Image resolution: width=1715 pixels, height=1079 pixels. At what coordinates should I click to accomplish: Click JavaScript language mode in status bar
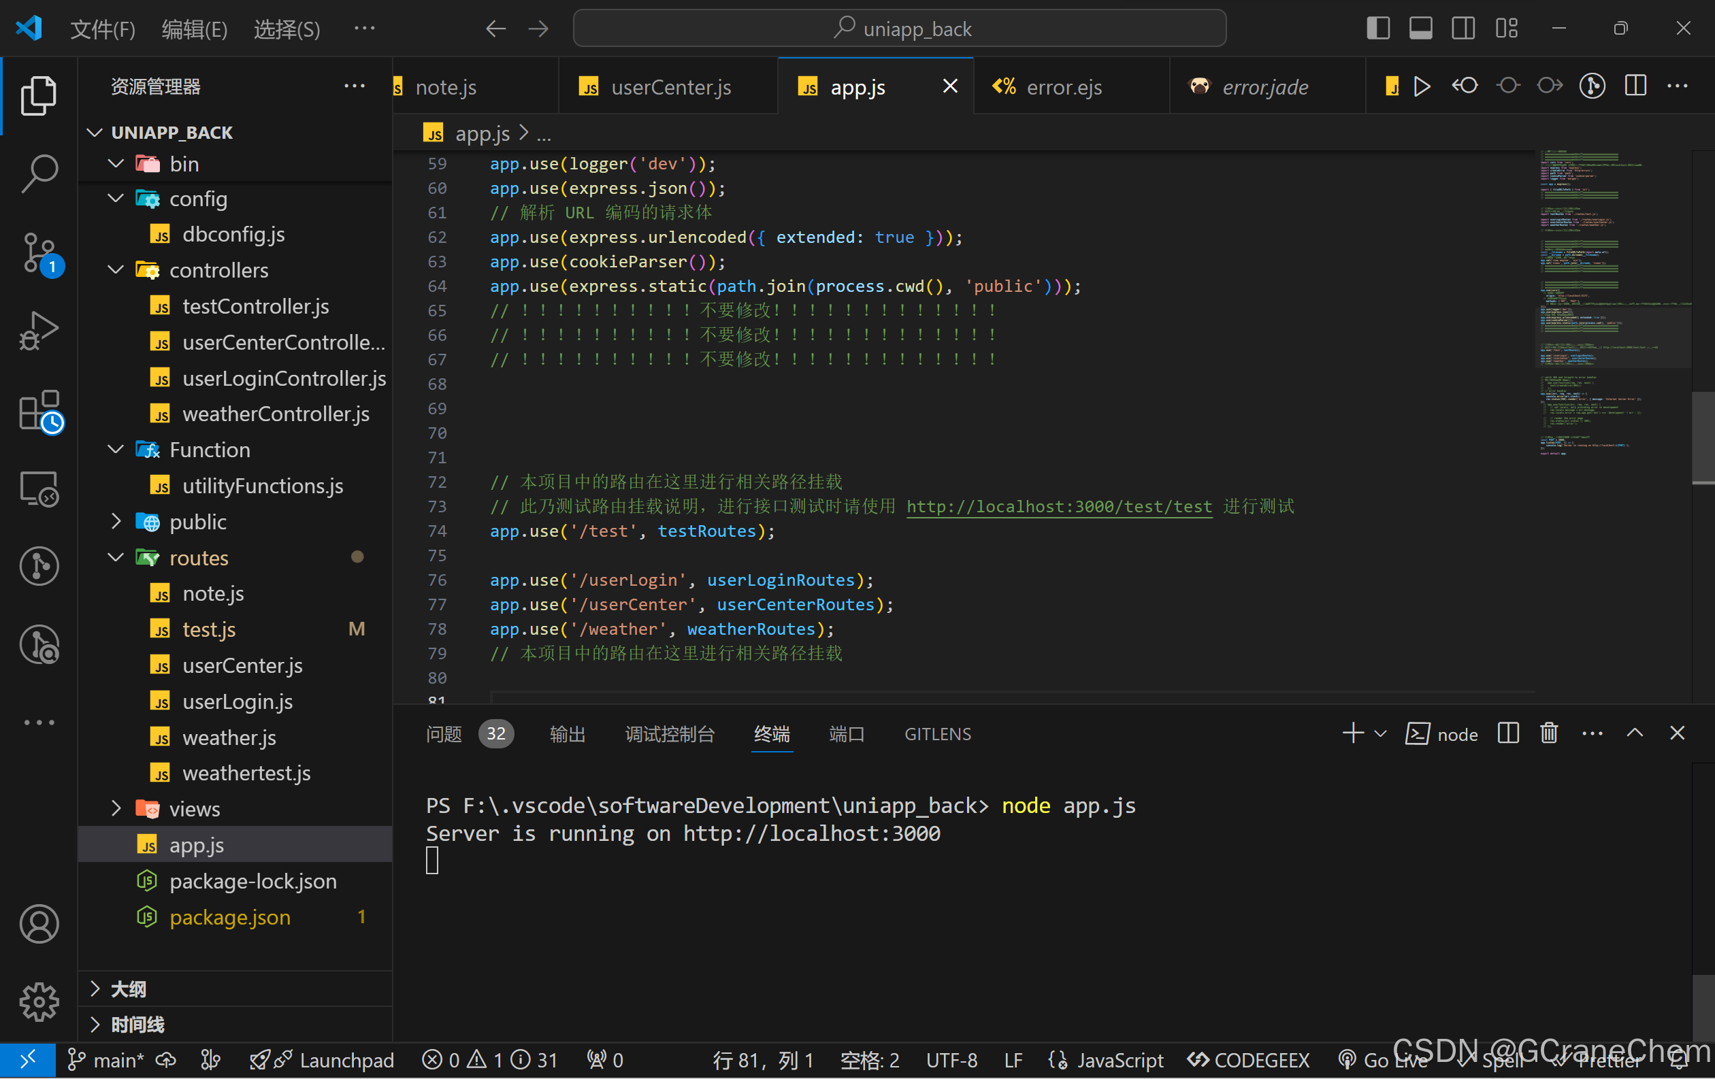point(1119,1061)
